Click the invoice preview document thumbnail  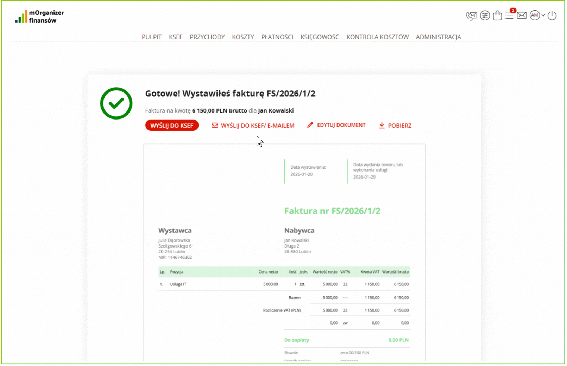[x=284, y=252]
